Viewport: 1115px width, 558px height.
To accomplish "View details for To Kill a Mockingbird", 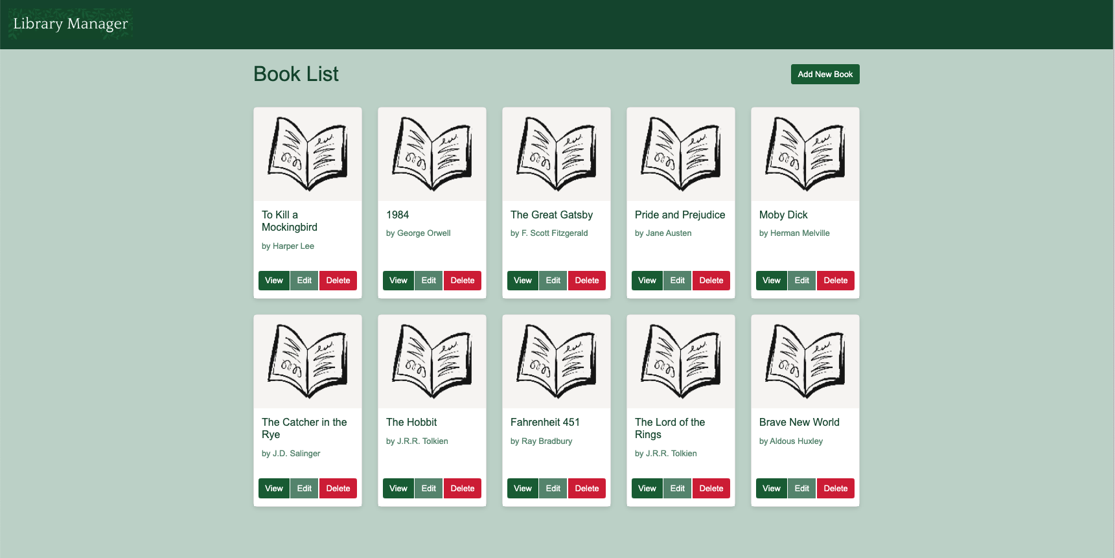I will (273, 281).
